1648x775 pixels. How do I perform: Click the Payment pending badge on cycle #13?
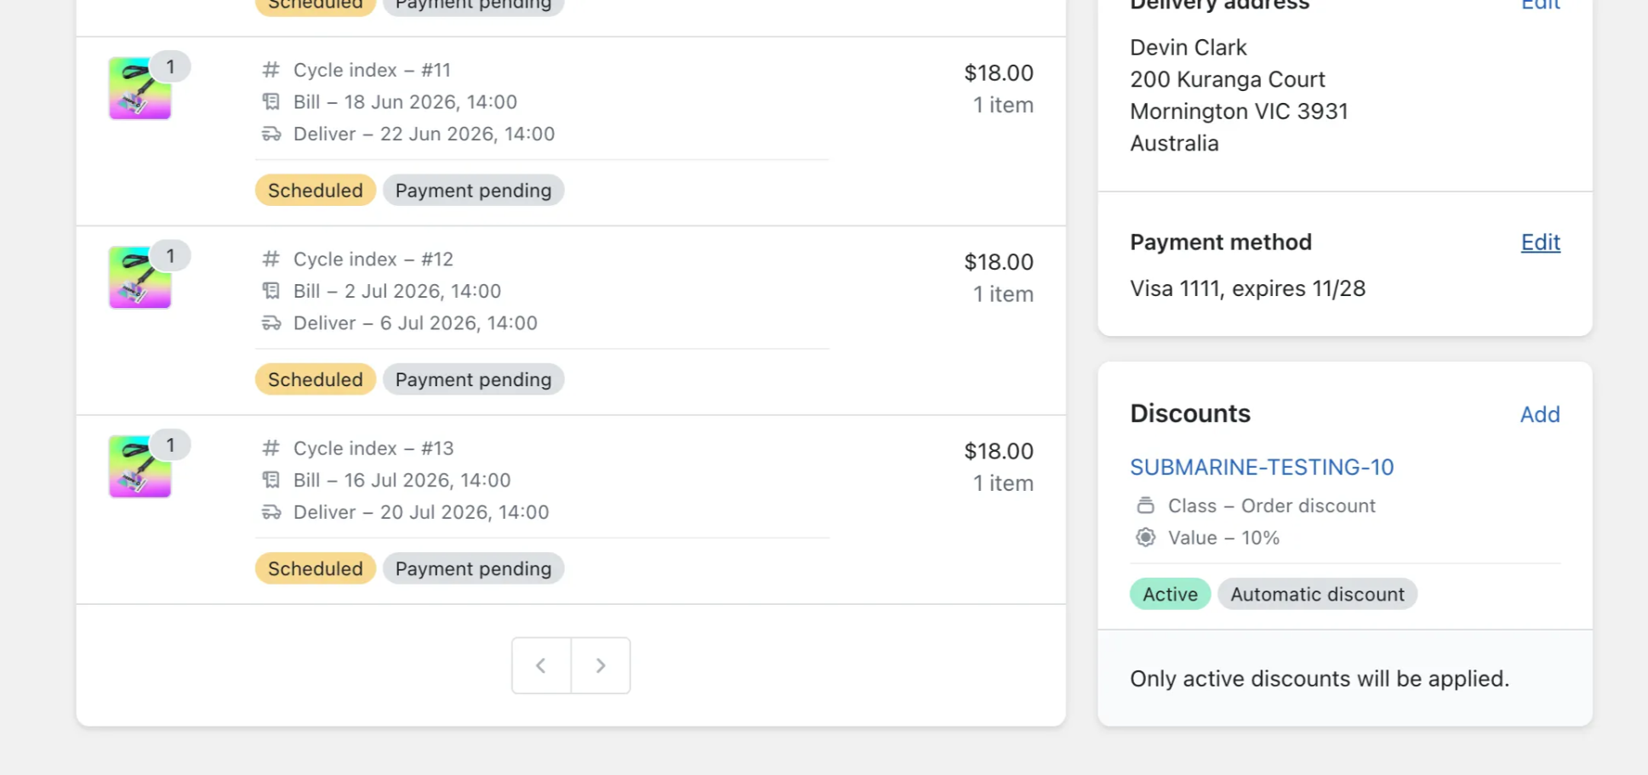(473, 568)
